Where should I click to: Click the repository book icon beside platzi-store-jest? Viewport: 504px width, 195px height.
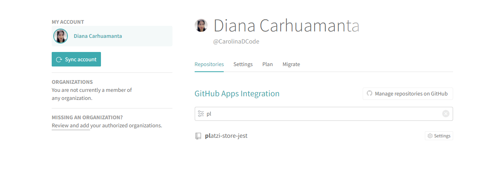coord(198,136)
